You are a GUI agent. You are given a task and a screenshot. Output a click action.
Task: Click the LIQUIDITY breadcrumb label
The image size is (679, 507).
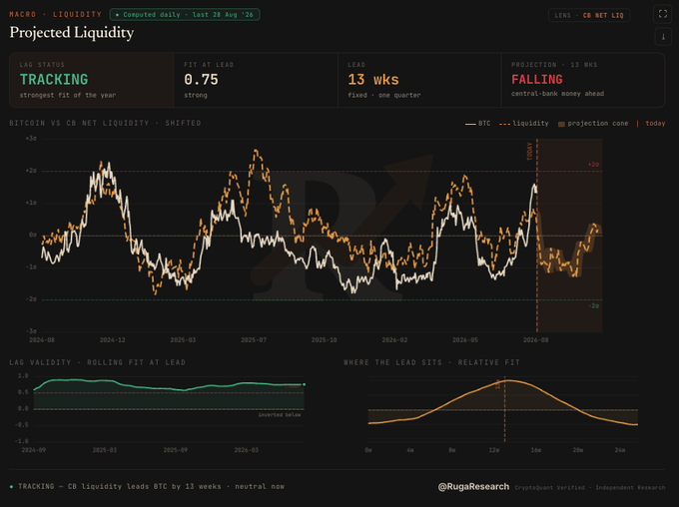(77, 14)
